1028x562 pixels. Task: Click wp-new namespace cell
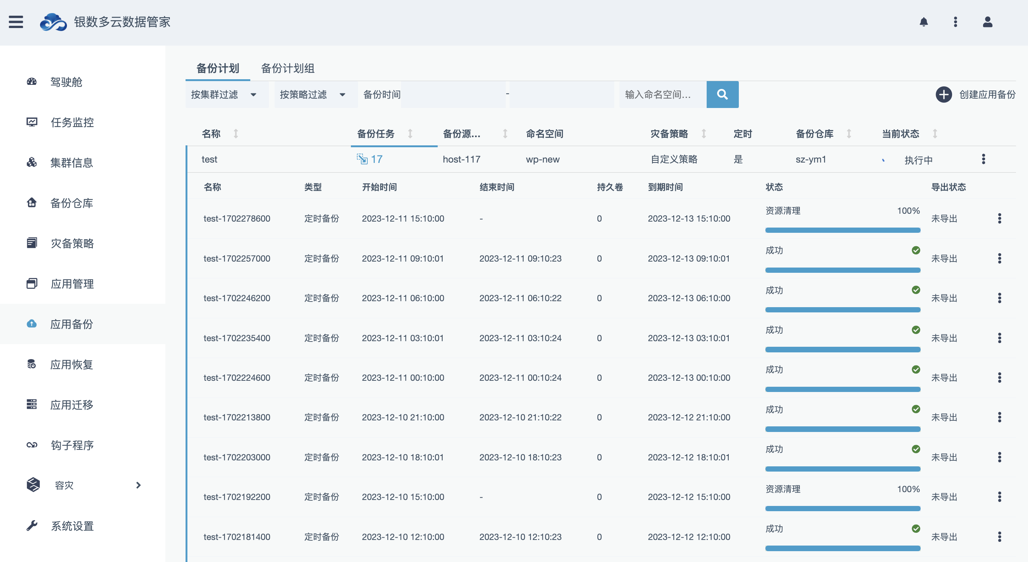click(542, 159)
